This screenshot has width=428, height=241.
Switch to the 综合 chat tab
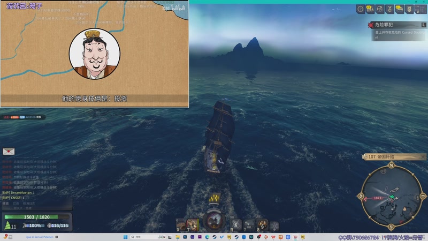point(5,204)
